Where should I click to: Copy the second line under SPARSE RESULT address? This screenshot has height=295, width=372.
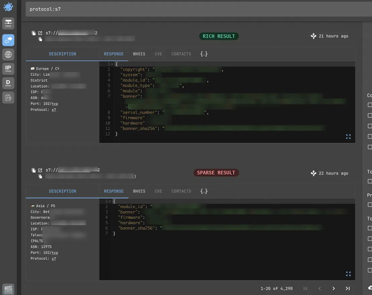click(x=40, y=176)
